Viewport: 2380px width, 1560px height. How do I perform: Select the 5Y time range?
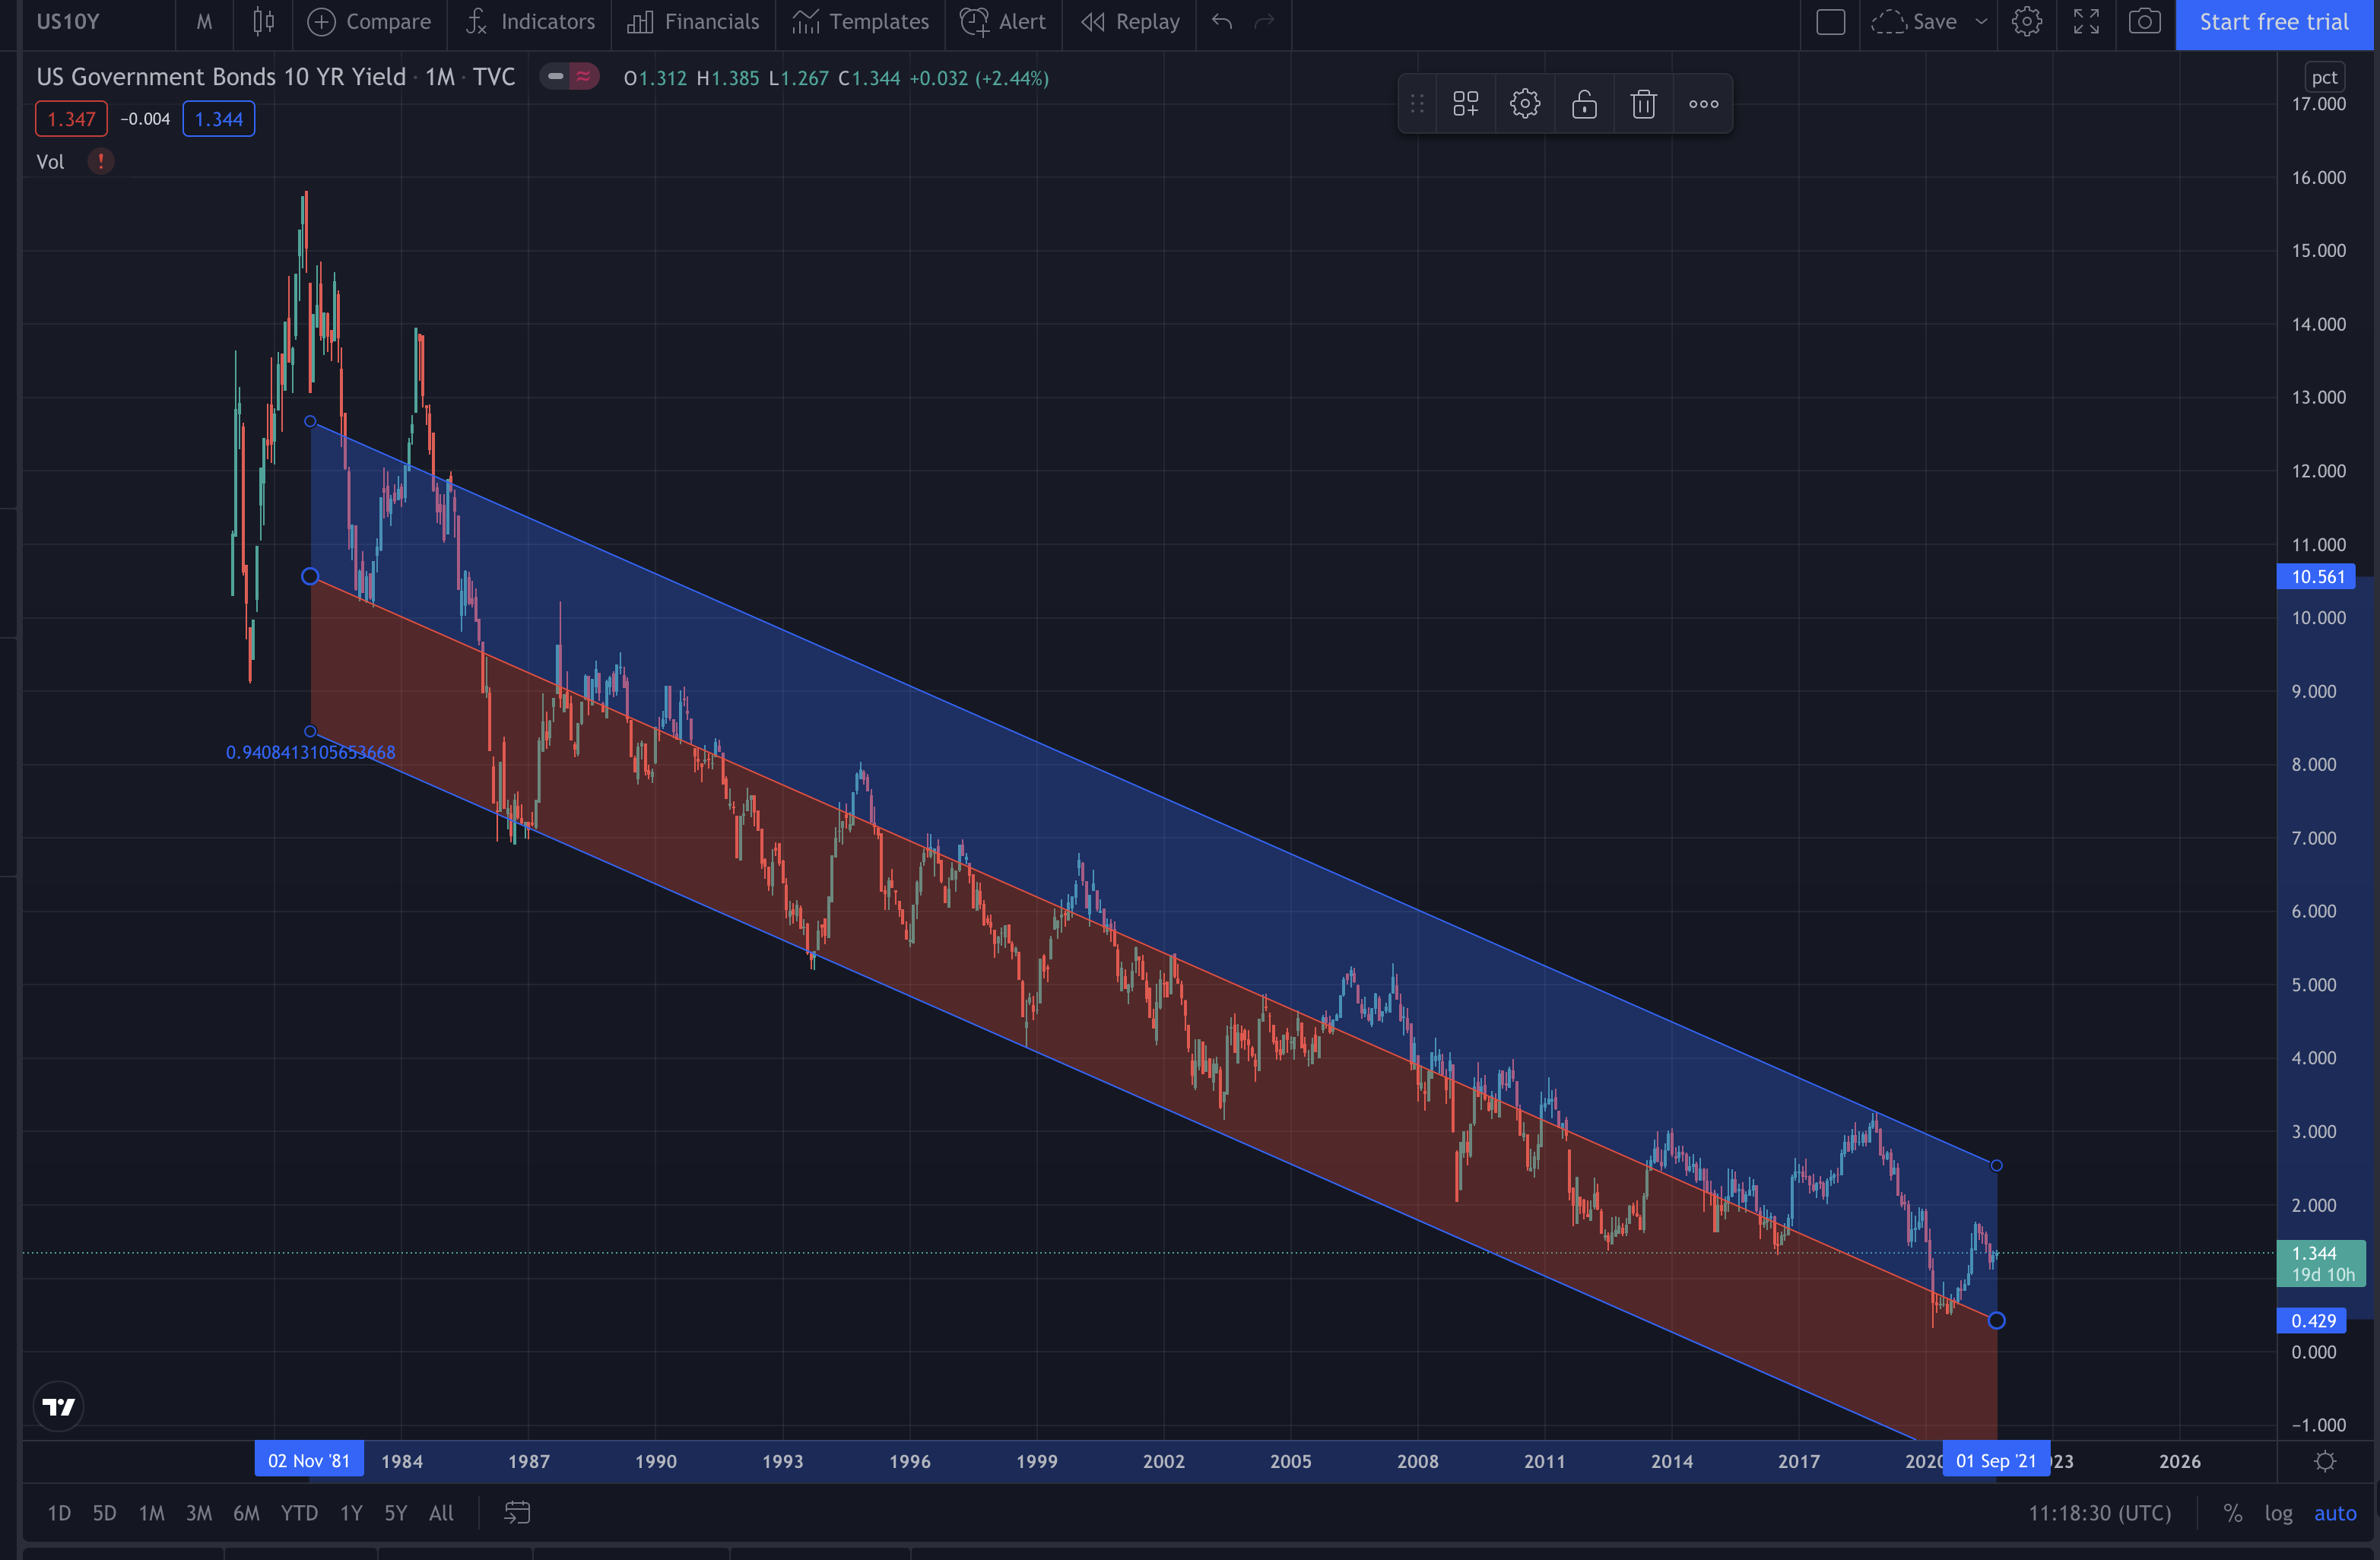click(395, 1513)
